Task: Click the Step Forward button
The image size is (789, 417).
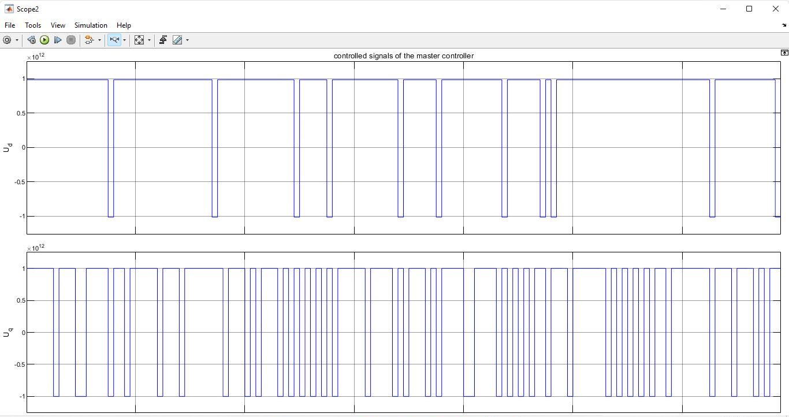Action: coord(58,40)
